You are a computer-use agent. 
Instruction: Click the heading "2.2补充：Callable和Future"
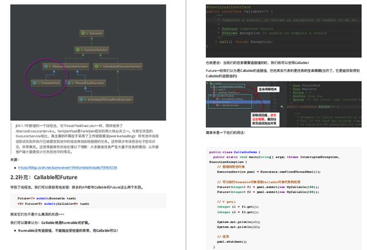pos(44,177)
